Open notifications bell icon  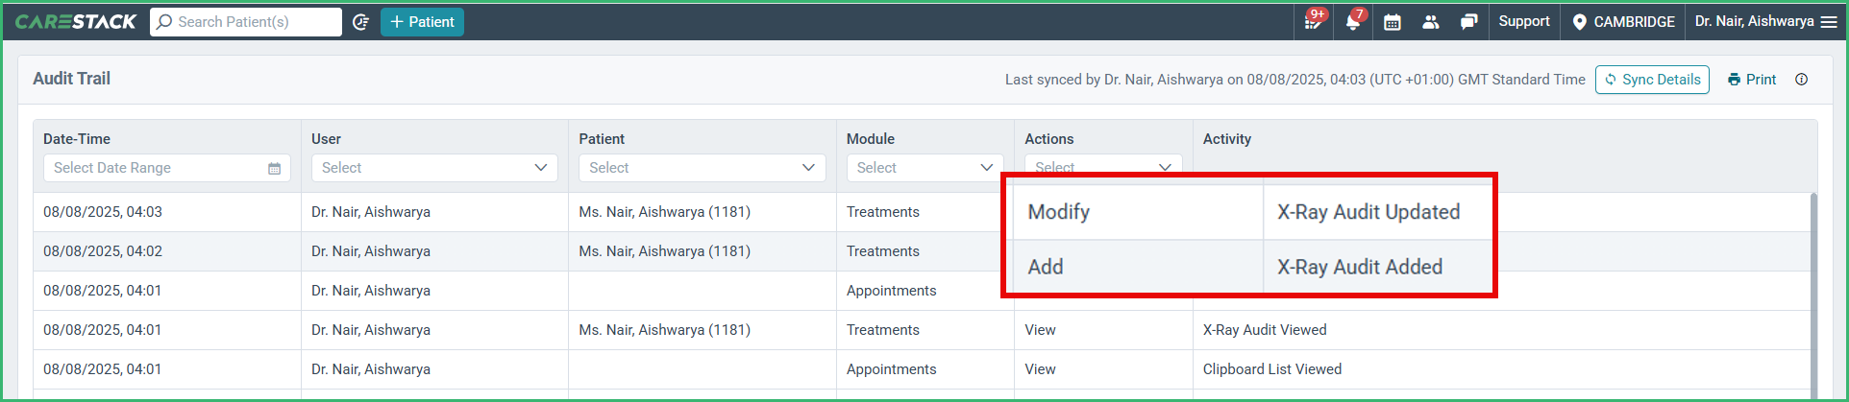pos(1353,21)
